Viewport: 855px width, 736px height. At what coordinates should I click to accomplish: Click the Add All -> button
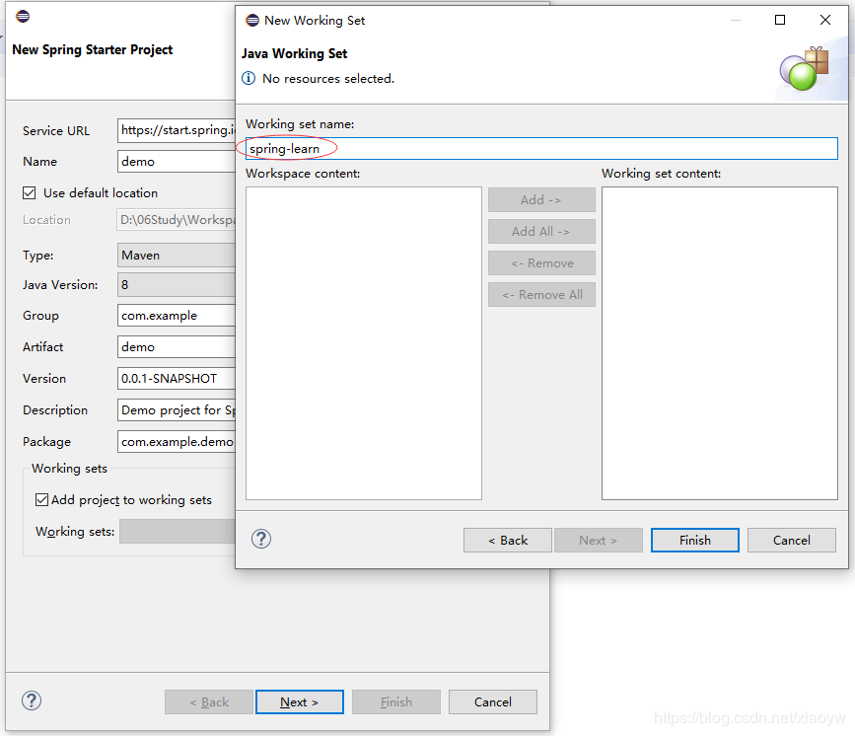(x=541, y=232)
